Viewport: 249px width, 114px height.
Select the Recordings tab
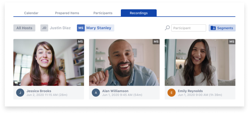point(139,13)
